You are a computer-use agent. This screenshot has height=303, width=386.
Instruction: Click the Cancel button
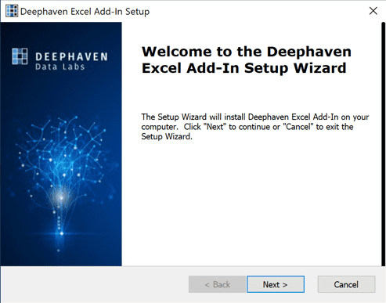click(x=346, y=284)
